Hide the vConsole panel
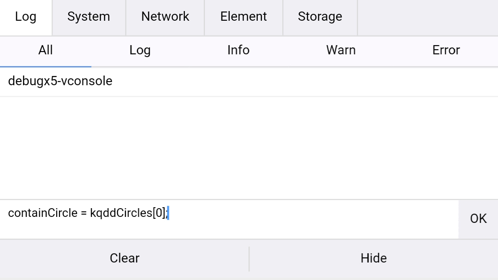This screenshot has width=498, height=280. pyautogui.click(x=373, y=258)
